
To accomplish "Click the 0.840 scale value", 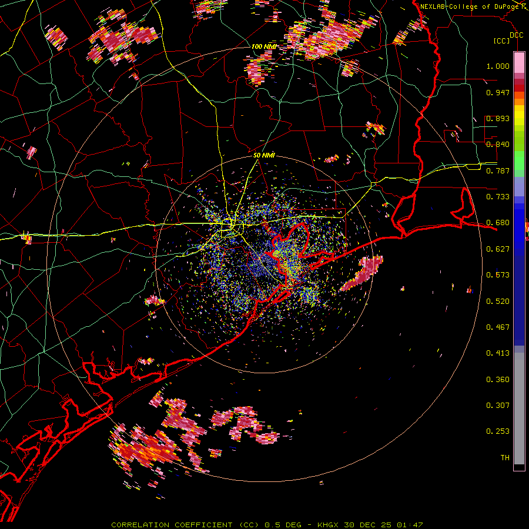I will pyautogui.click(x=498, y=145).
